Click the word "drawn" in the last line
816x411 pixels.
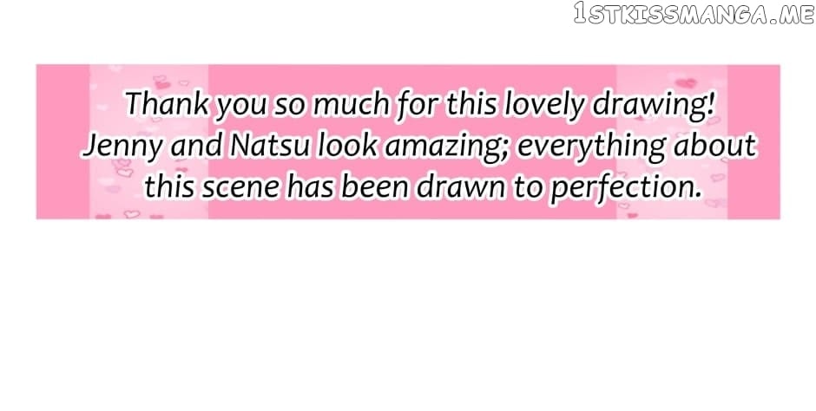(x=460, y=188)
